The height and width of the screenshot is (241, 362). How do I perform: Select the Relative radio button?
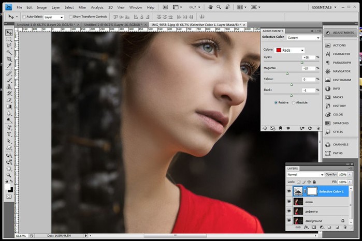pos(276,102)
